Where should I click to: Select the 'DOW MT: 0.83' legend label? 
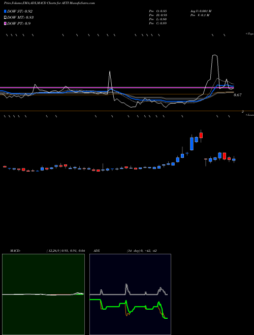click(20, 17)
